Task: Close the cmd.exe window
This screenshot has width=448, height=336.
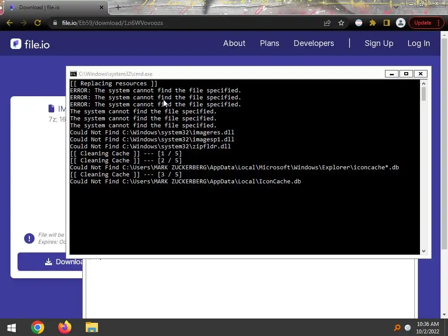Action: coord(420,73)
